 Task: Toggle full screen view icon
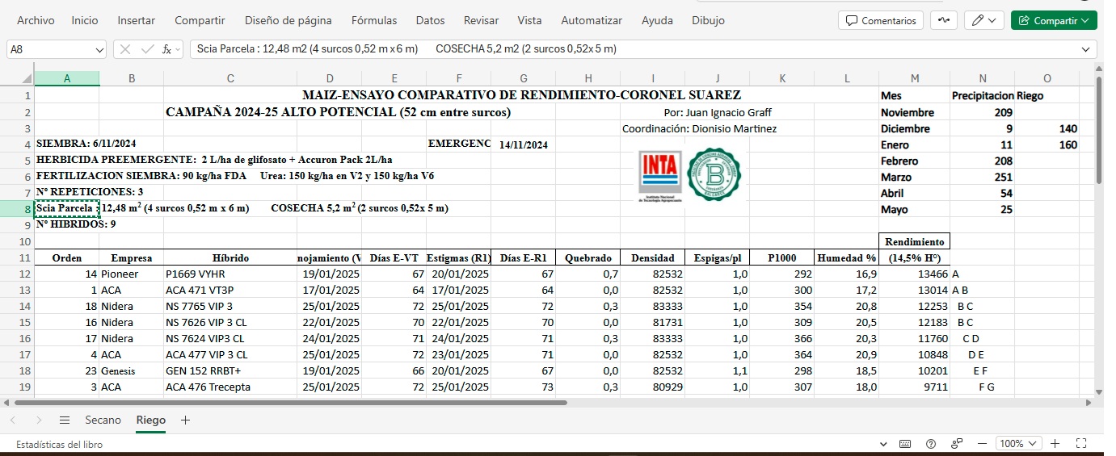click(1082, 444)
